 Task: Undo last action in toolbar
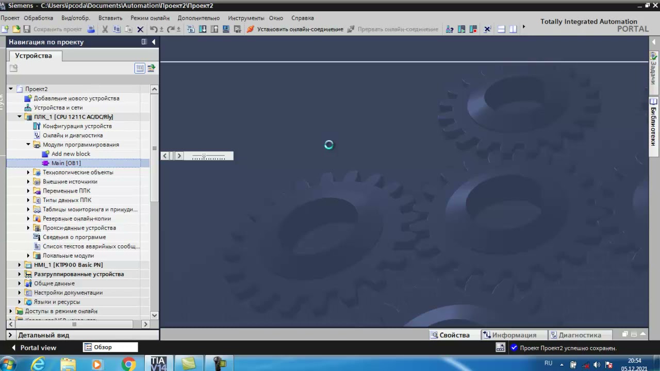154,29
